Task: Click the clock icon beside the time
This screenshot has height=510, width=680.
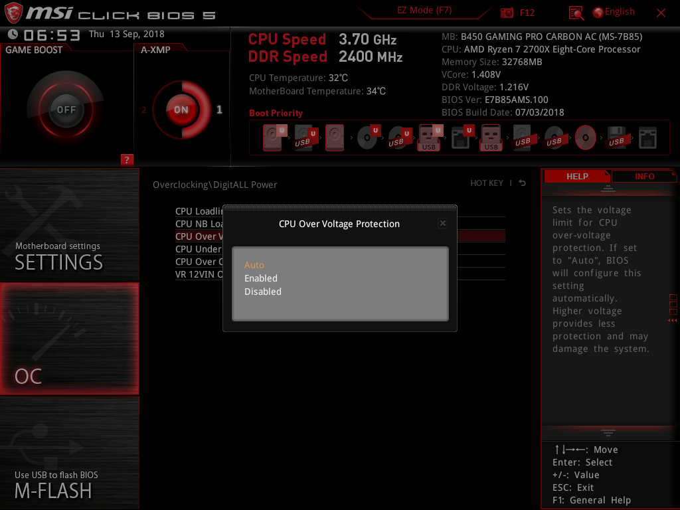Action: 13,34
